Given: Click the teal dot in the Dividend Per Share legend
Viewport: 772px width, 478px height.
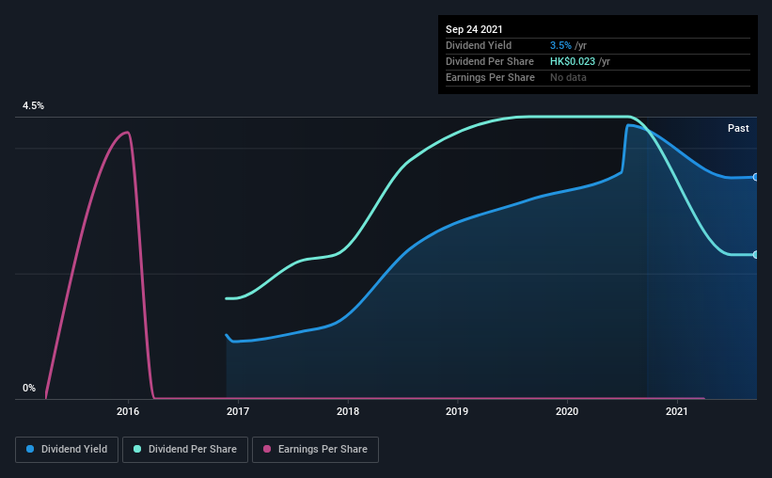Looking at the screenshot, I should 137,450.
